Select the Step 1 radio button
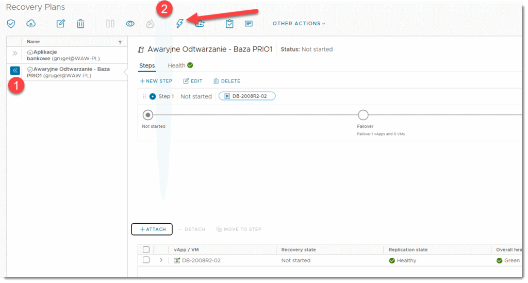528x283 pixels. [x=153, y=96]
